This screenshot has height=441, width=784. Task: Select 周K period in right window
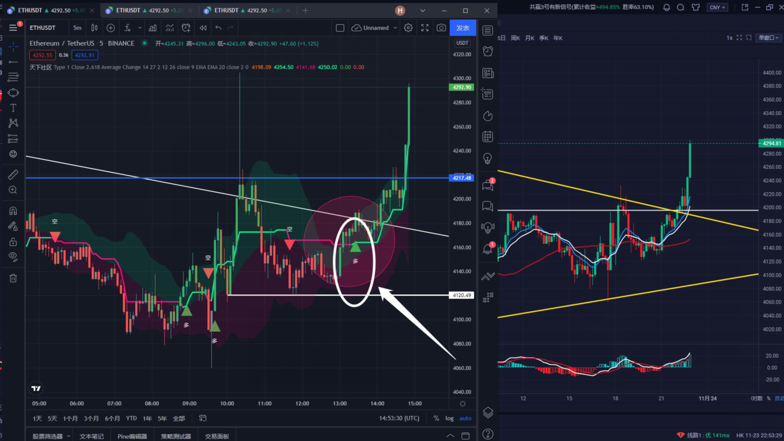click(x=515, y=38)
